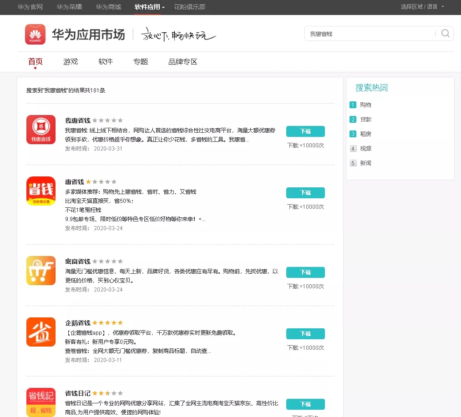Go to 华为荣耀 in top bar

pyautogui.click(x=69, y=7)
